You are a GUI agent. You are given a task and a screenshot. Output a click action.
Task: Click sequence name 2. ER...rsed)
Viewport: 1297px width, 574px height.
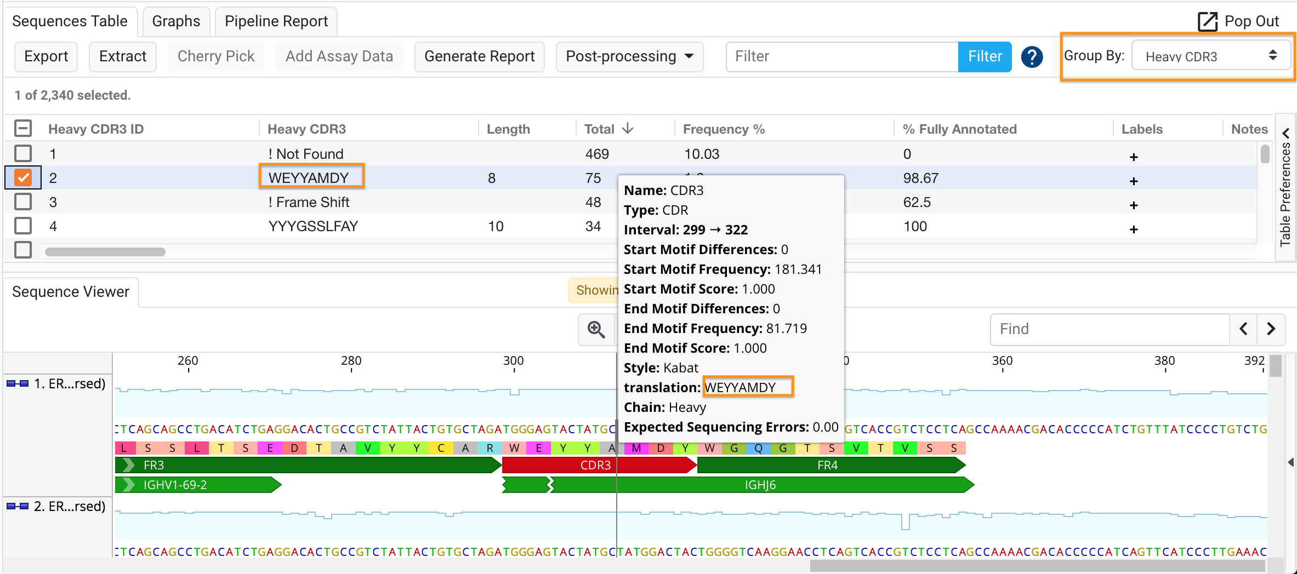(x=70, y=506)
